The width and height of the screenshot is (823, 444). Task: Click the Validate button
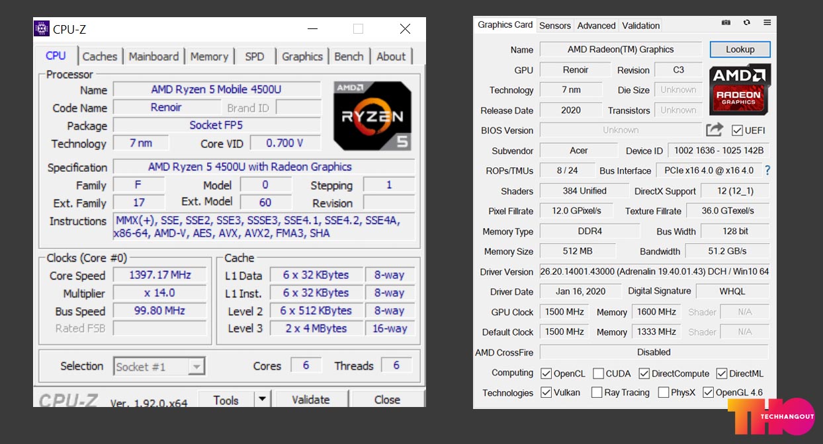(x=310, y=399)
